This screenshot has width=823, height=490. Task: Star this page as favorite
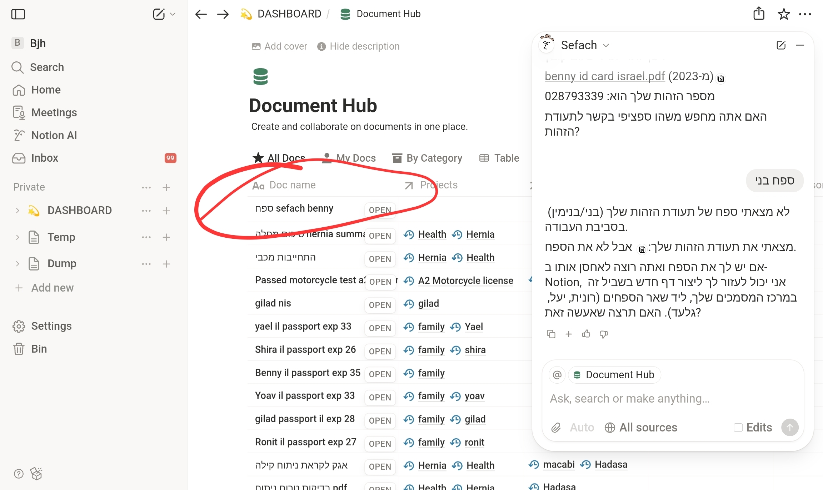[x=784, y=14]
